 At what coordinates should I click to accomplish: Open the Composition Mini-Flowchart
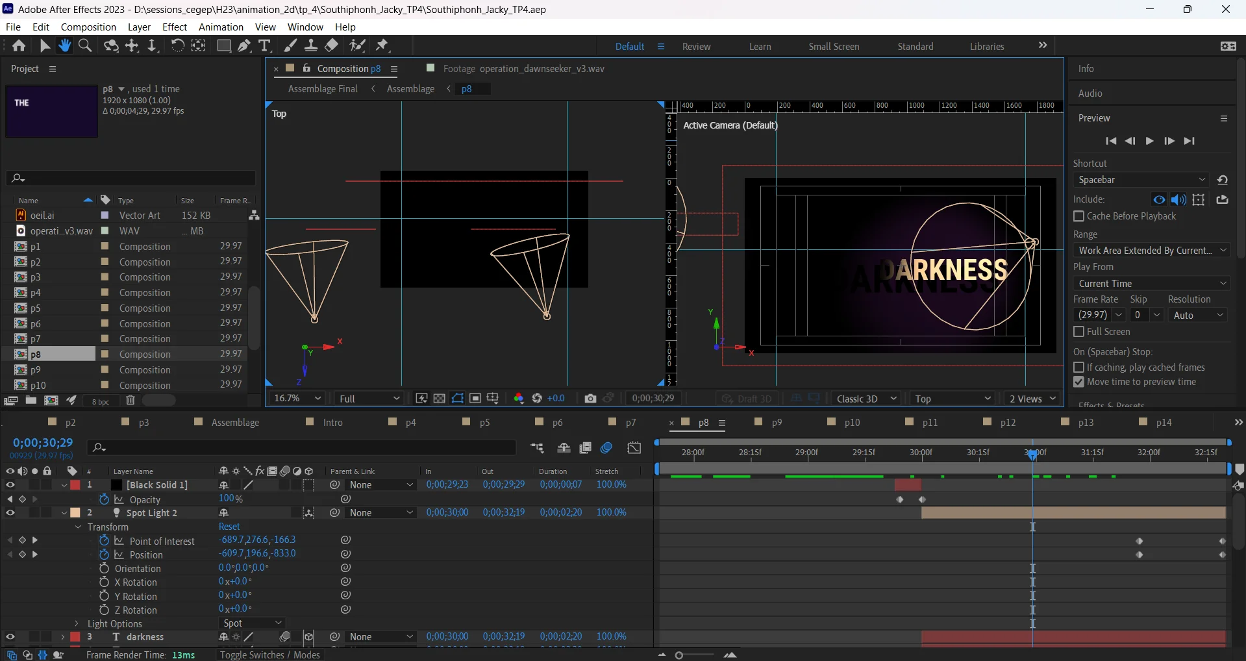(x=537, y=448)
